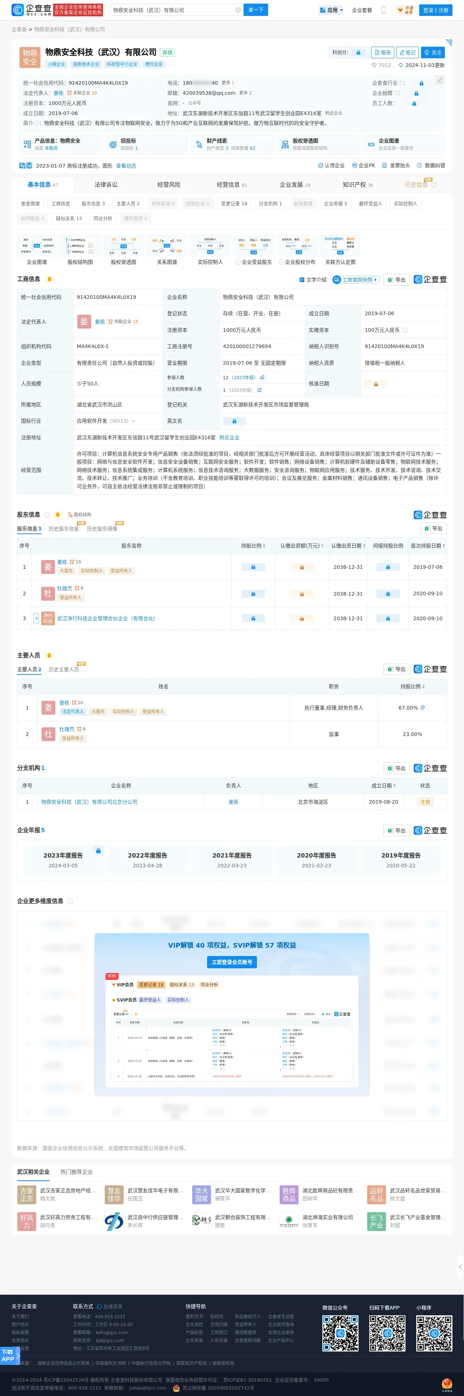Image resolution: width=464 pixels, height=1396 pixels.
Task: Click pie chart icon next to 67.00%
Action: [x=422, y=707]
